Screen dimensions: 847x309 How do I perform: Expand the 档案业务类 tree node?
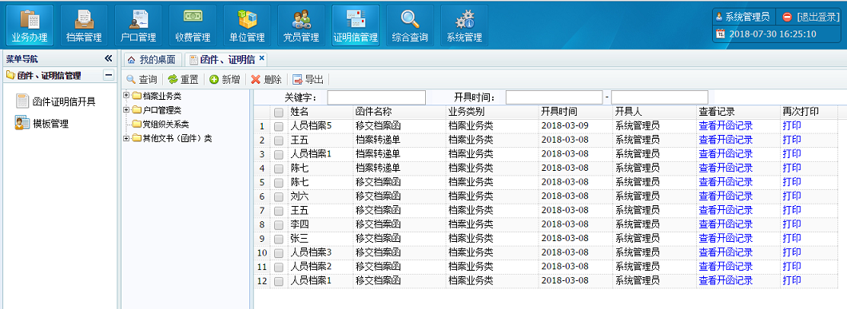click(x=126, y=96)
